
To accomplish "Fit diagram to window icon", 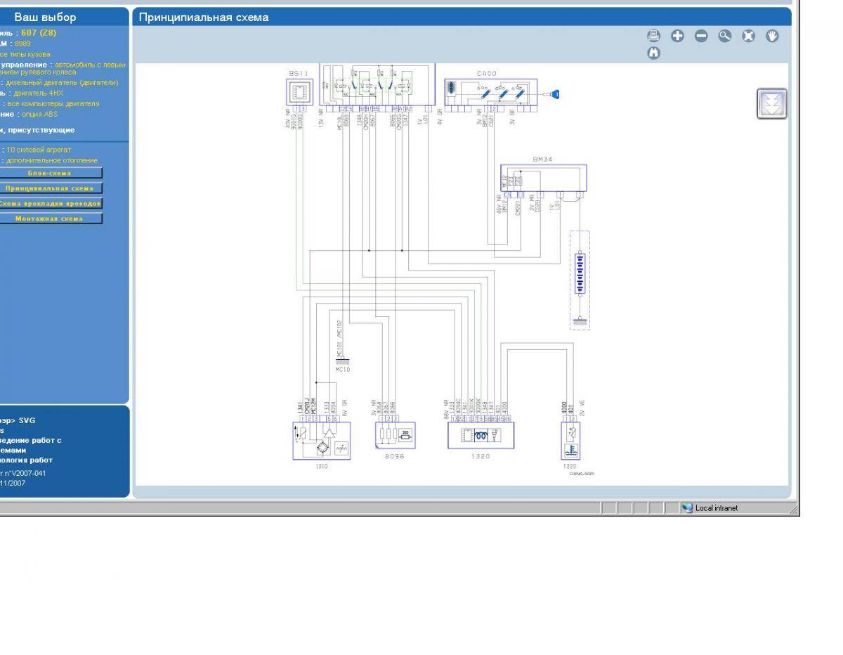I will point(748,36).
